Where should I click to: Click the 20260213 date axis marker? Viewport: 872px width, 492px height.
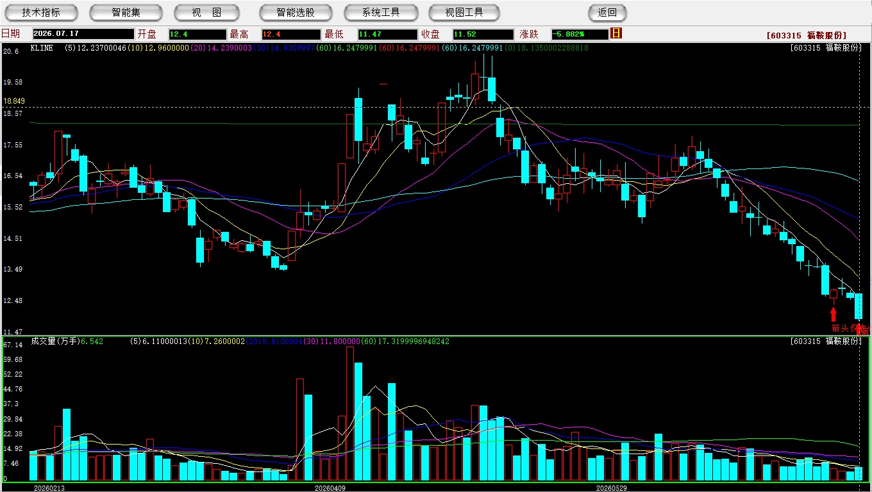[x=49, y=488]
